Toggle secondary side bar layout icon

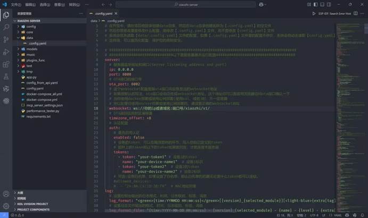pos(329,4)
